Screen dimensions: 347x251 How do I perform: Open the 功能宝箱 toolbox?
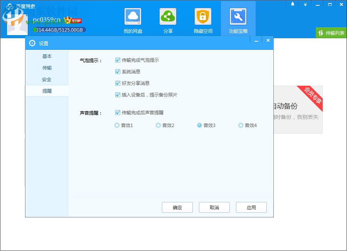(x=238, y=19)
